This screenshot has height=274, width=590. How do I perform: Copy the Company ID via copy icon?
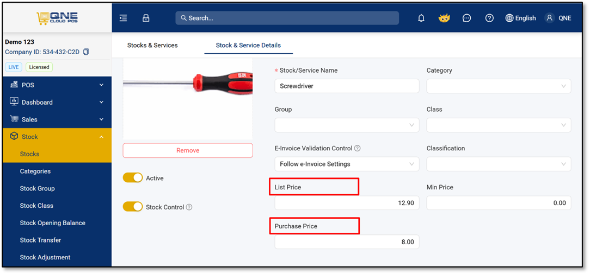(86, 52)
